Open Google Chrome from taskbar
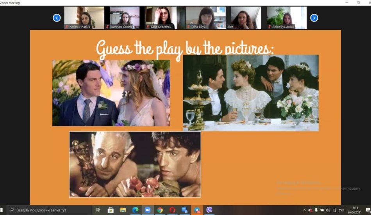Viewport: 371px width, 215px height. click(160, 210)
